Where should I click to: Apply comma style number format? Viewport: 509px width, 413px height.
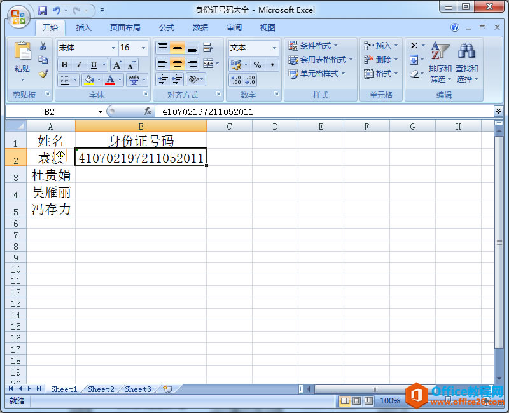[x=272, y=65]
